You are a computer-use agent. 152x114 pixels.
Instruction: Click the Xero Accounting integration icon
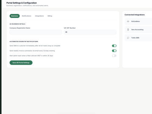[128, 29]
